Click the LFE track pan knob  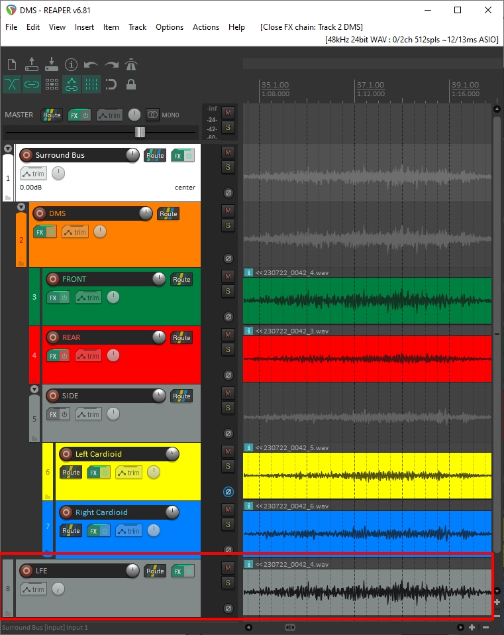click(x=58, y=589)
